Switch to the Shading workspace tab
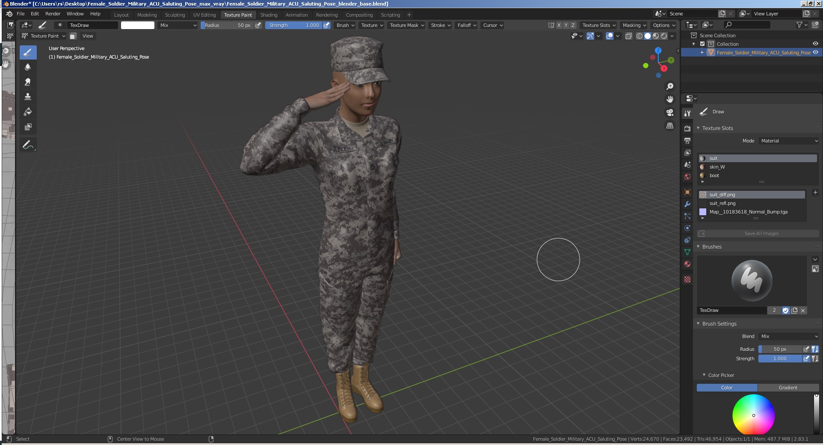Viewport: 823px width, 445px height. tap(269, 15)
